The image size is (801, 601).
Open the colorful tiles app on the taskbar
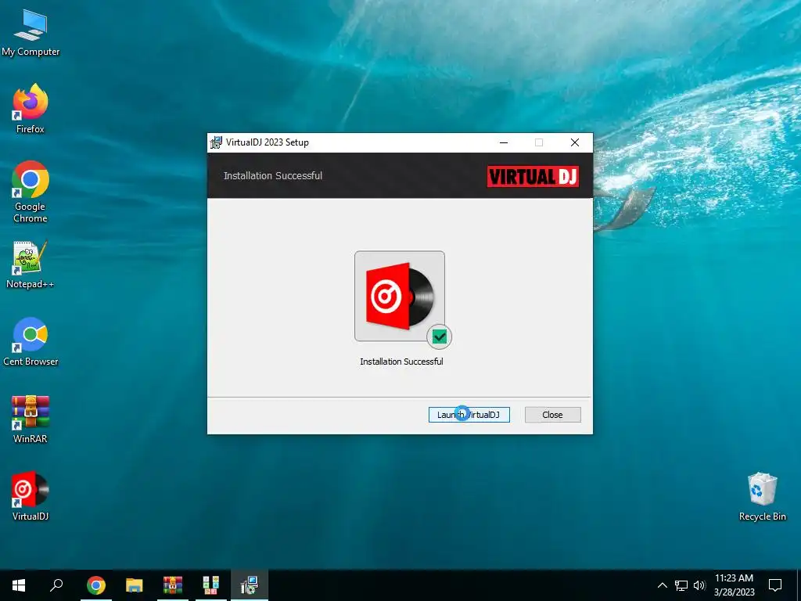[211, 585]
